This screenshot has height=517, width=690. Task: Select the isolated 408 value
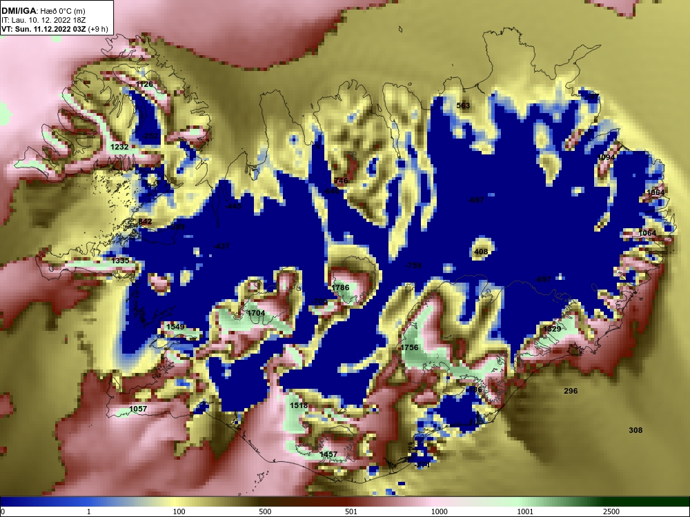481,252
